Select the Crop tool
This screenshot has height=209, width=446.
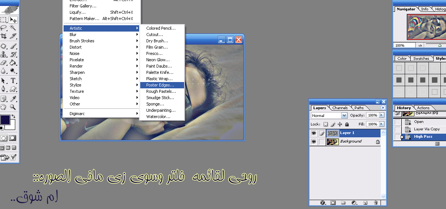[4, 36]
